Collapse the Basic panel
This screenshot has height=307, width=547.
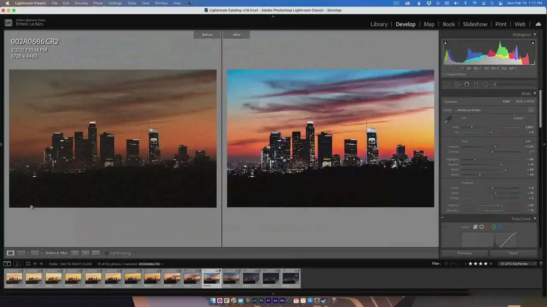(535, 93)
